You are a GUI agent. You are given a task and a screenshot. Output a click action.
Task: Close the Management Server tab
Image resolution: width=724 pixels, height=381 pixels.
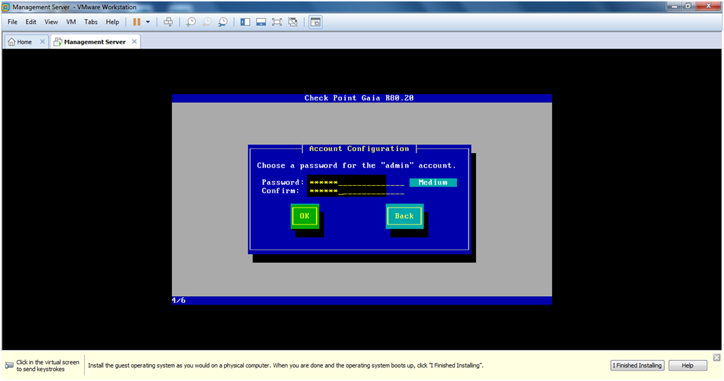pos(134,41)
